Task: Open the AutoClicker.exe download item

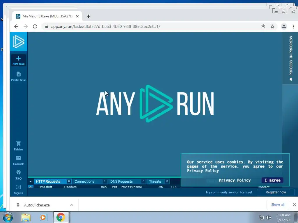Action: click(37, 205)
